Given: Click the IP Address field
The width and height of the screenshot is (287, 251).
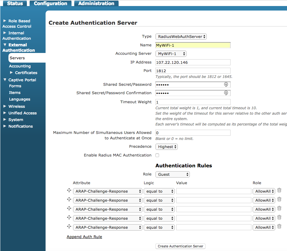Looking at the screenshot, I should [x=193, y=62].
